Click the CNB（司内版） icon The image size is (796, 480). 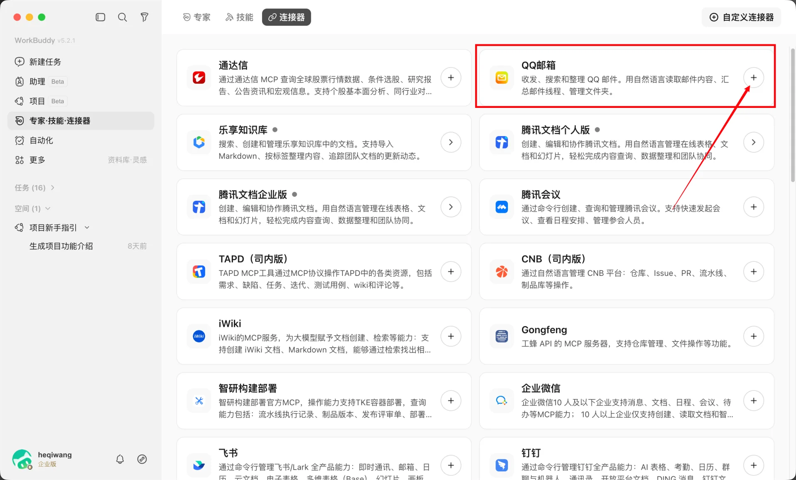pos(502,272)
